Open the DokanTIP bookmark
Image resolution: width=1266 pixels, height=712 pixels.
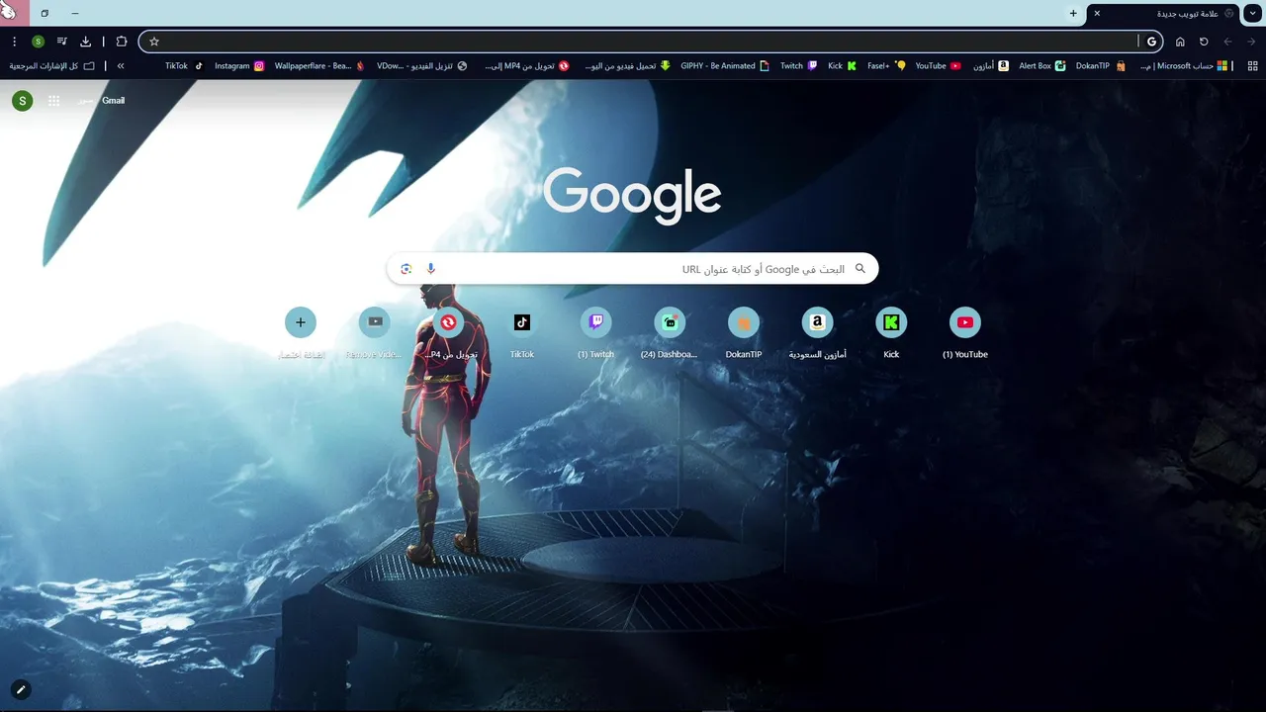click(x=1101, y=66)
